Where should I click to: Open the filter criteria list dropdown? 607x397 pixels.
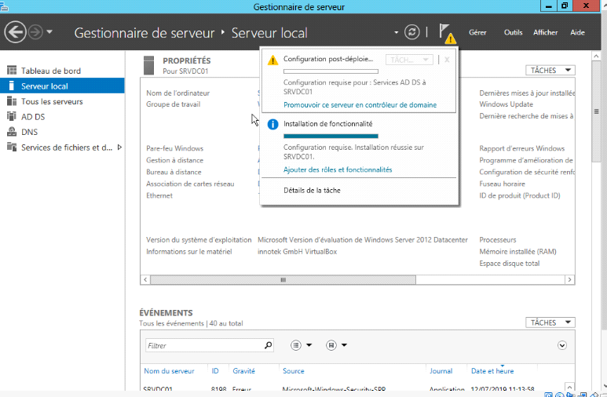(302, 345)
